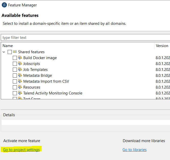Select the Metadata Bridge row label
Image resolution: width=170 pixels, height=160 pixels.
38,76
